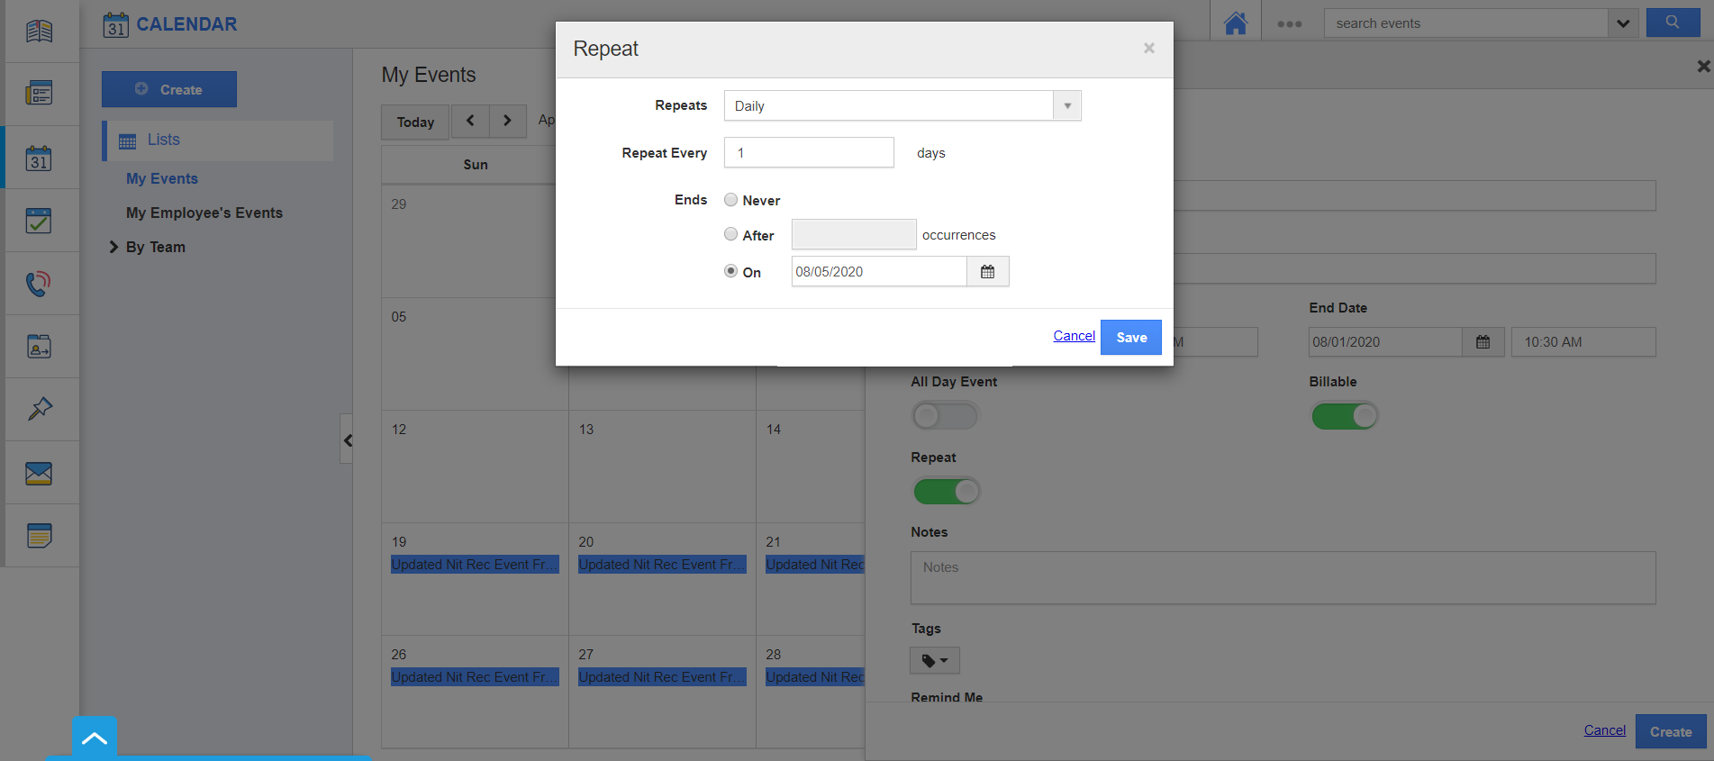Expand the By Team tree item
The width and height of the screenshot is (1714, 761).
coord(114,247)
